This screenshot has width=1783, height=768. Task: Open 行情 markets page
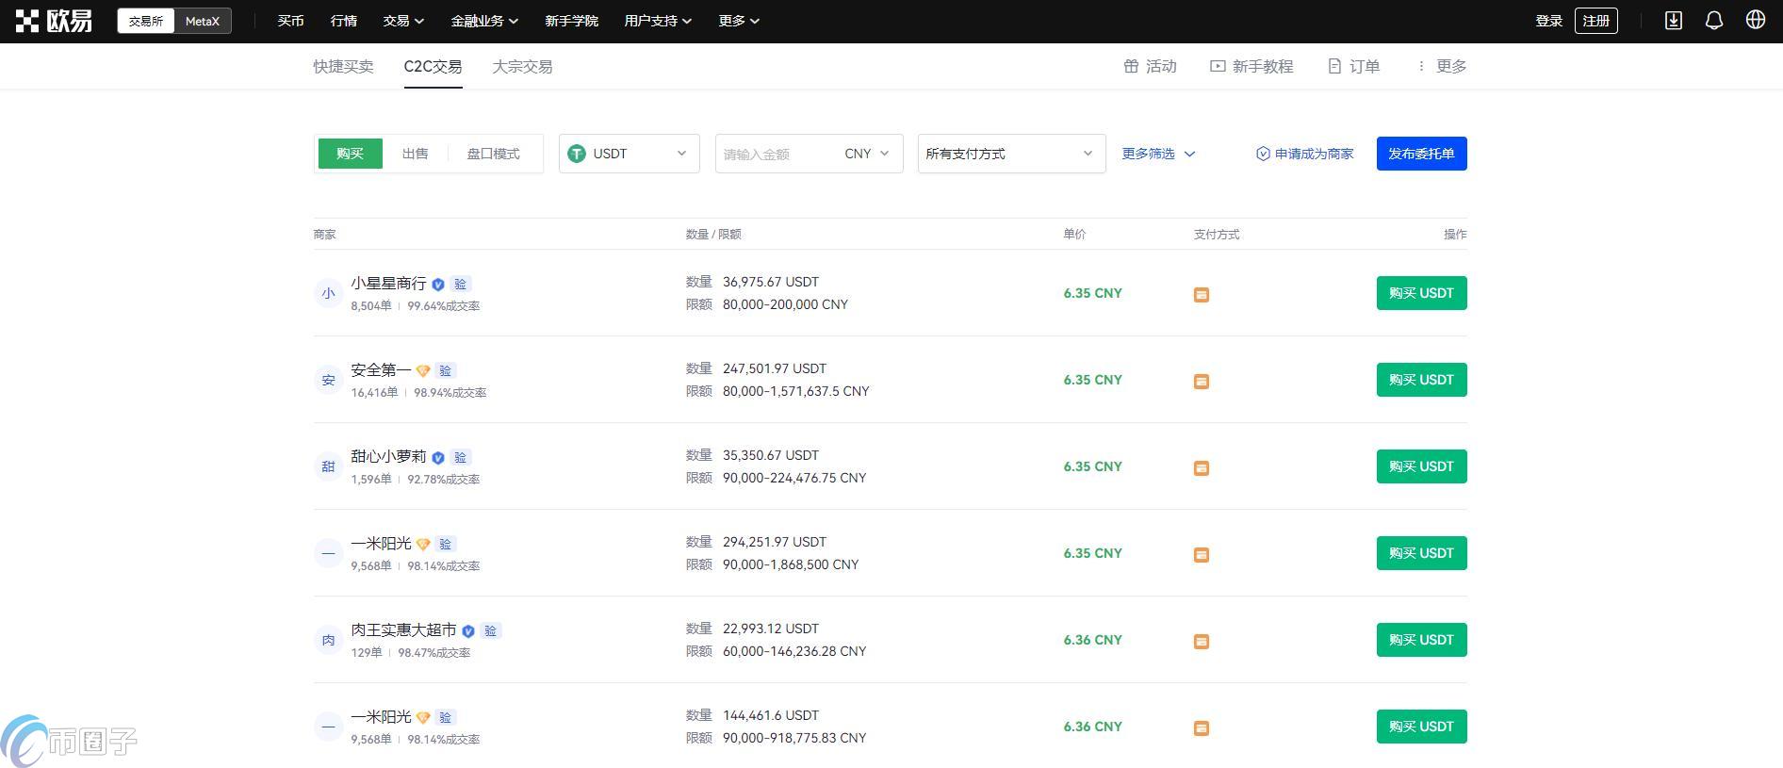(344, 21)
